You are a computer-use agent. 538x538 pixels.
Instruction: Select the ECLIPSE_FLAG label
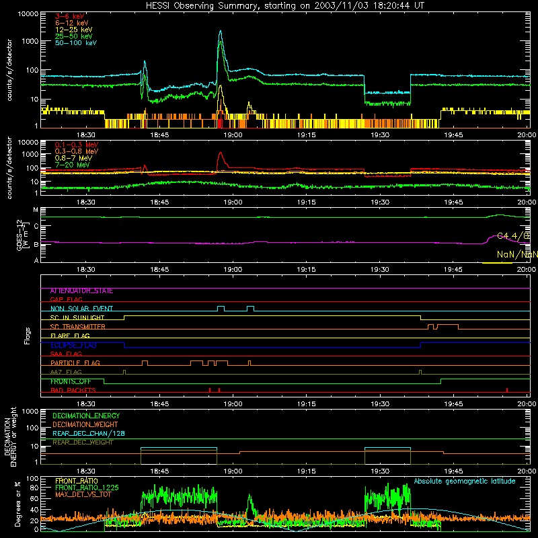[73, 345]
